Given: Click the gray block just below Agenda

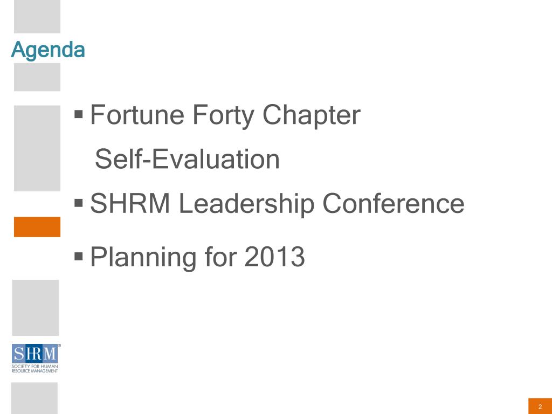Looking at the screenshot, I should pos(37,77).
